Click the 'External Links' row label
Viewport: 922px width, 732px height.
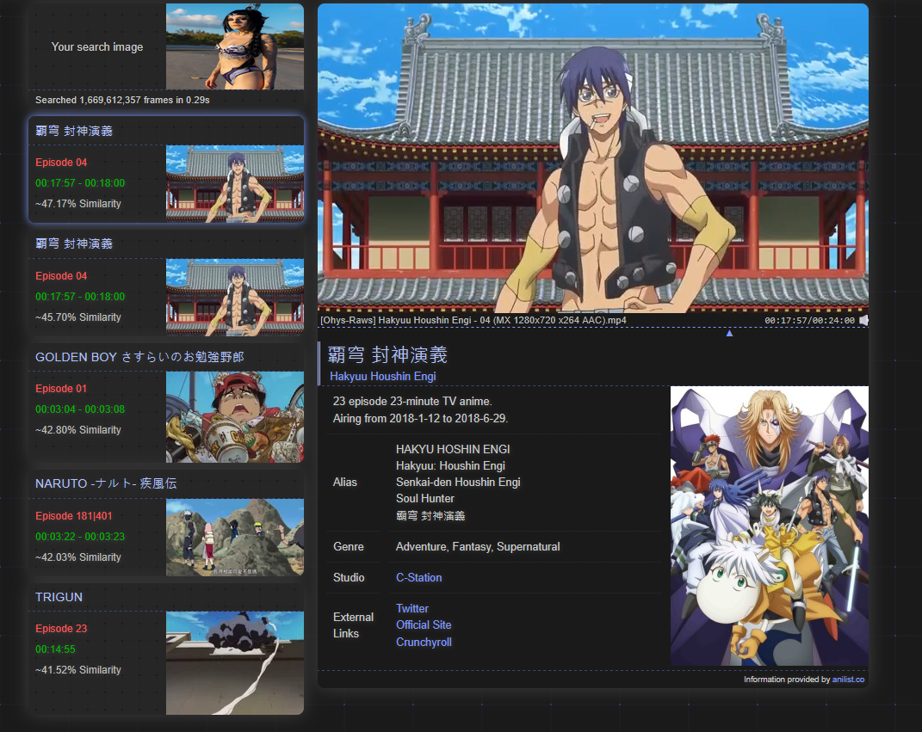pyautogui.click(x=354, y=625)
